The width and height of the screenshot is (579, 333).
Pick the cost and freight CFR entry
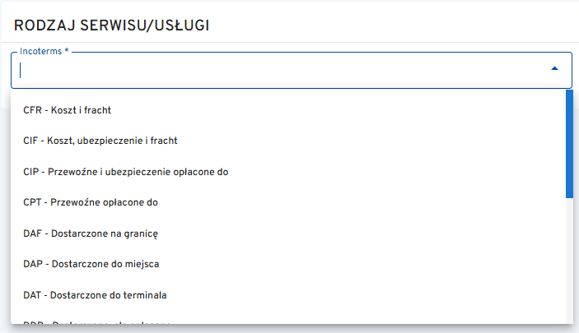click(x=68, y=109)
